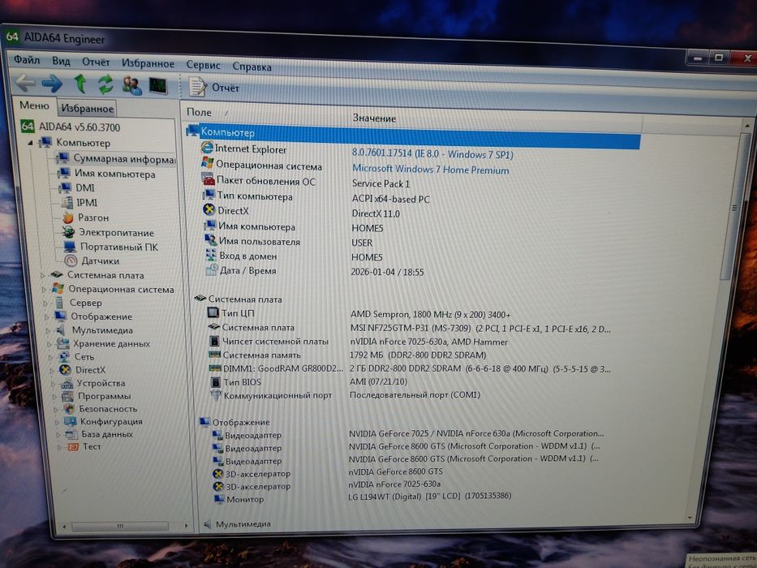The height and width of the screenshot is (568, 757).
Task: Click the Internet Explorer row icon
Action: [207, 148]
